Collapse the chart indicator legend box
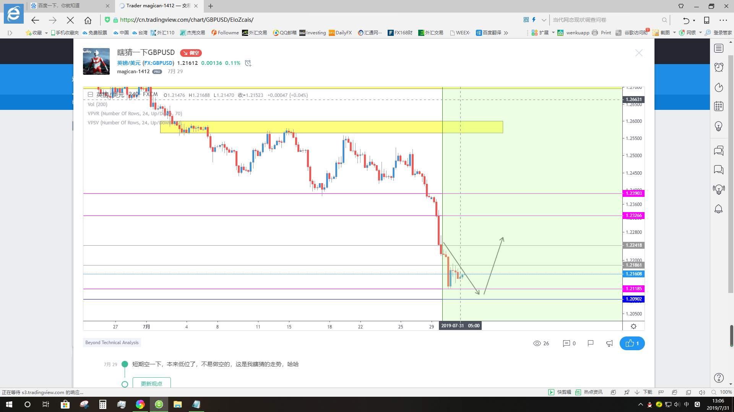 pos(90,95)
